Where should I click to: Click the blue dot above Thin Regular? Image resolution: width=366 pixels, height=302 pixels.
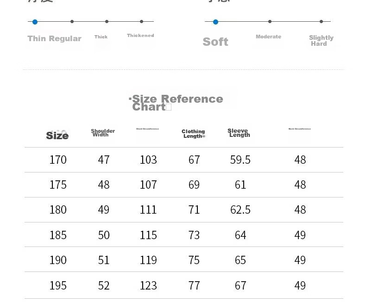[x=35, y=22]
